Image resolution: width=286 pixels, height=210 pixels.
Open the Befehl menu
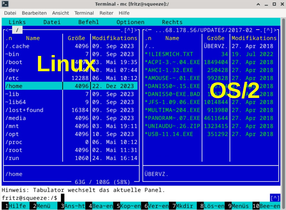(x=89, y=22)
